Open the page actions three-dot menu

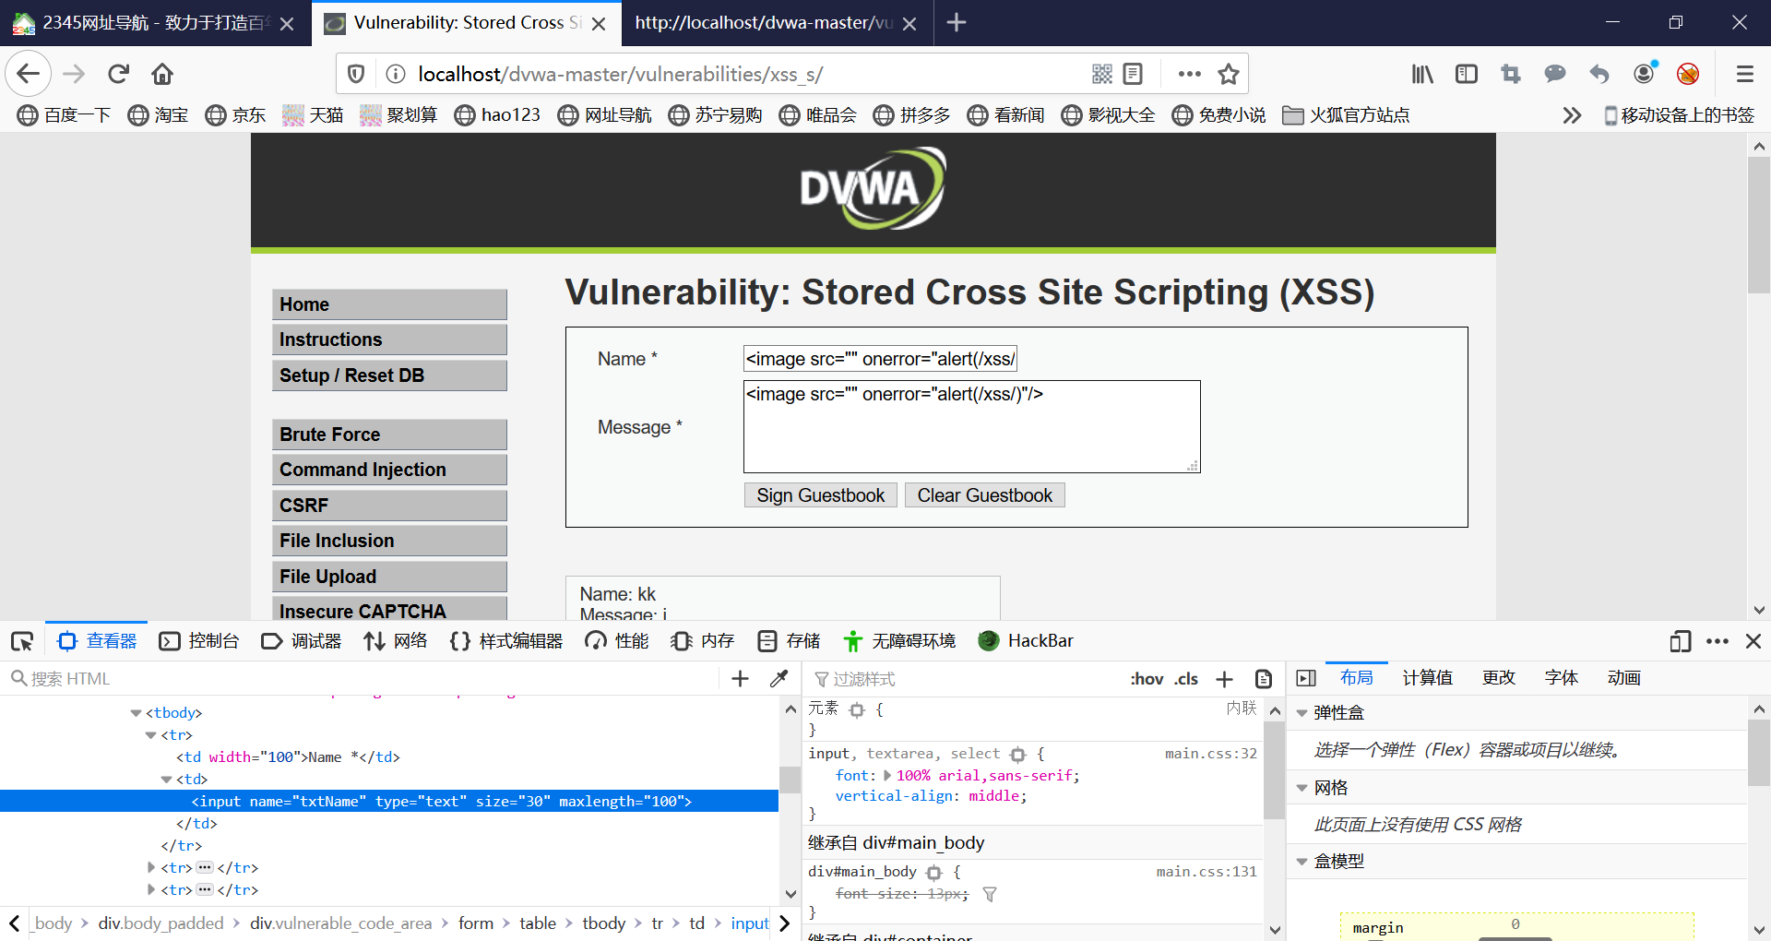tap(1189, 74)
